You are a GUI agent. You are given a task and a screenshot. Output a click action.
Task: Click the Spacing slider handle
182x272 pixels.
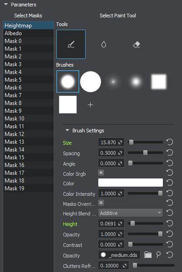click(x=145, y=152)
